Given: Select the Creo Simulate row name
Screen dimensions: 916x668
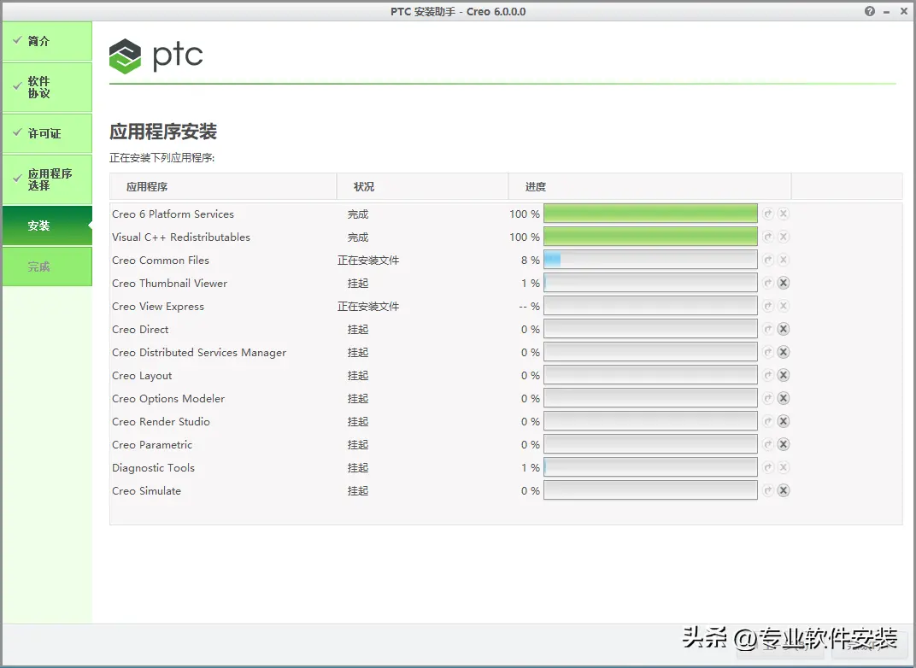Looking at the screenshot, I should 147,491.
